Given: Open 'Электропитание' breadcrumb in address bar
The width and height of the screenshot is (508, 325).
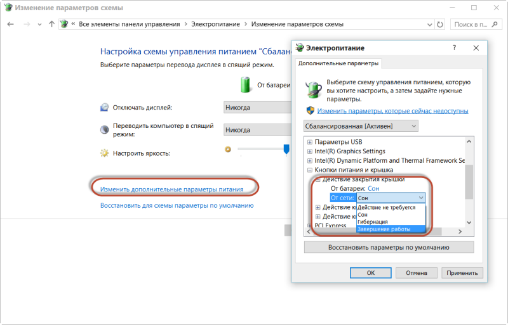Looking at the screenshot, I should (215, 24).
